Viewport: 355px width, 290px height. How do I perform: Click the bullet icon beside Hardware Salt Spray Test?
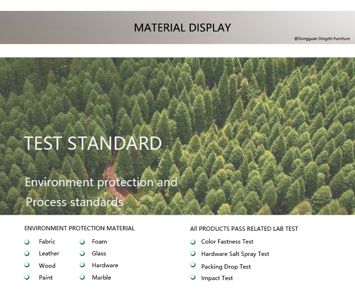[193, 253]
